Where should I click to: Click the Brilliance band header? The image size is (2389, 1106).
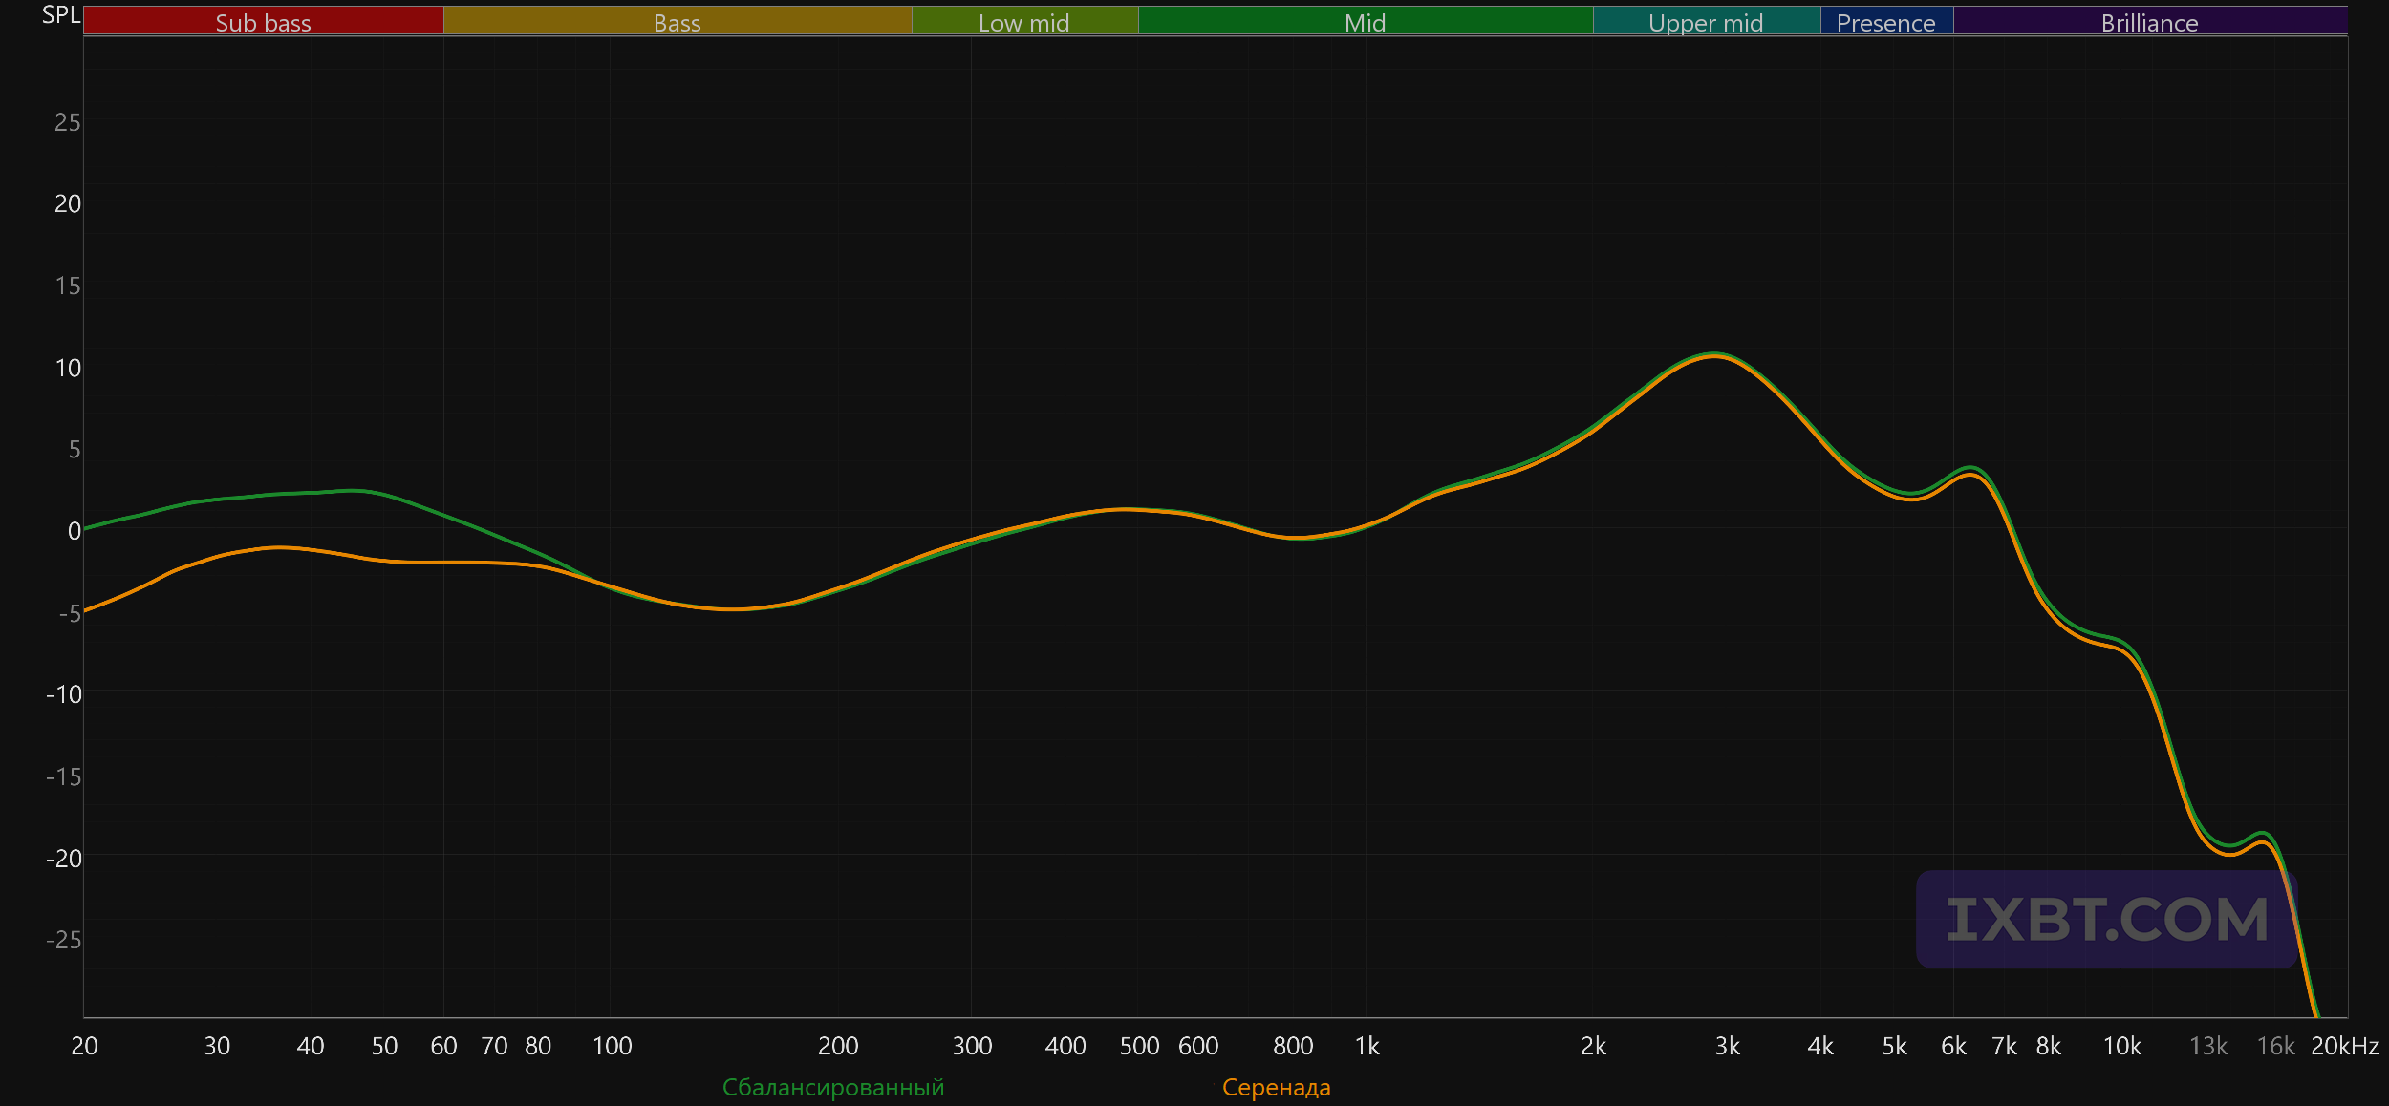tap(2149, 22)
